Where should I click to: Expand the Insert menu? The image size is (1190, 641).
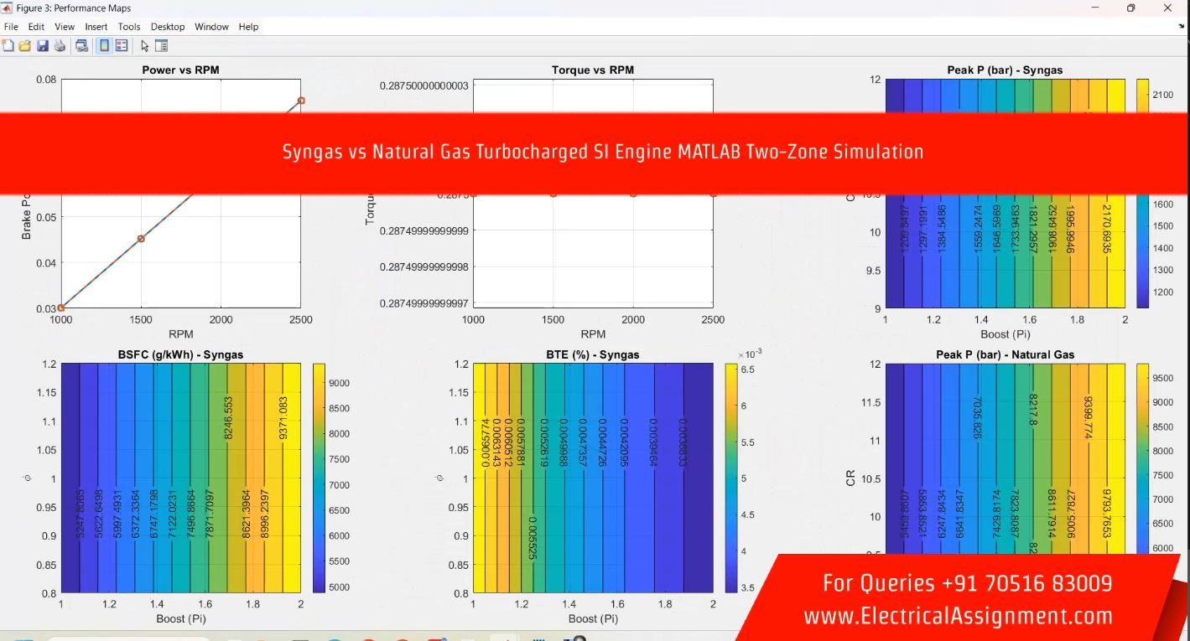(96, 27)
